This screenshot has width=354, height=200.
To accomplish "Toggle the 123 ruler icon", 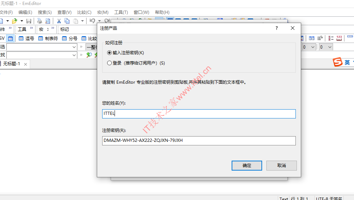I will pyautogui.click(x=339, y=38).
